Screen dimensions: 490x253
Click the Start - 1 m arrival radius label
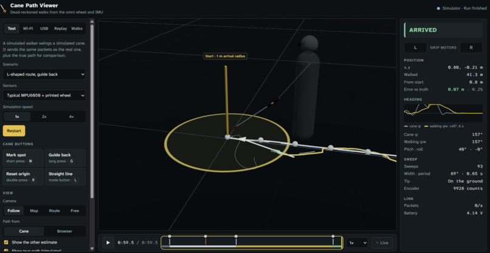coord(225,56)
